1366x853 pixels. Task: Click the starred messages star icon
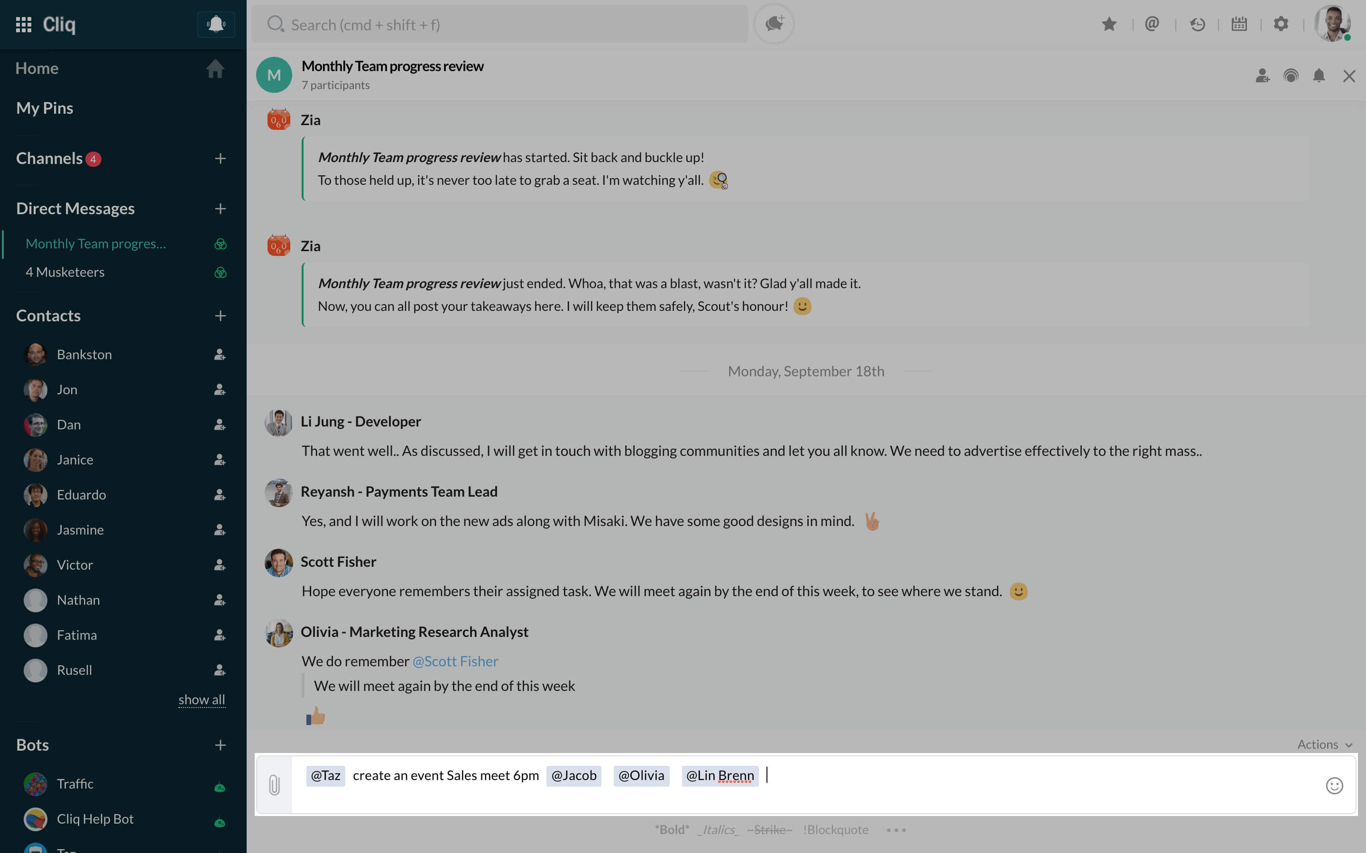tap(1108, 24)
